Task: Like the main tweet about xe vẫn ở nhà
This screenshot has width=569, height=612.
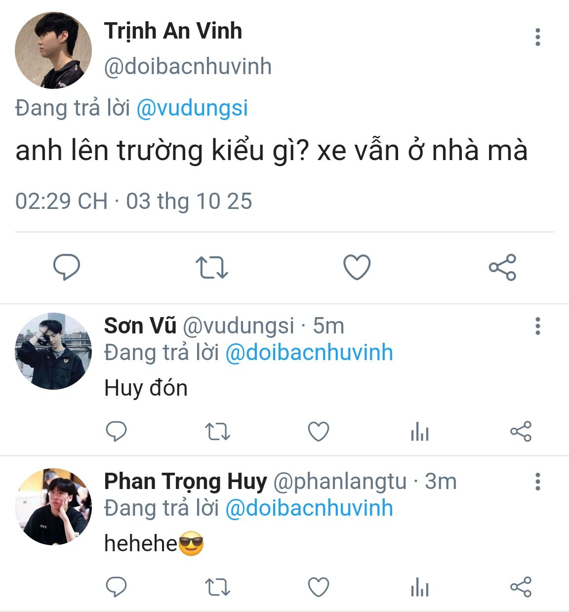Action: click(x=357, y=267)
